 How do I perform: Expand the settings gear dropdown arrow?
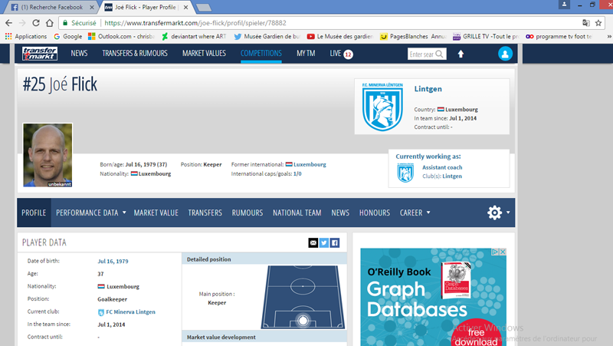click(508, 213)
